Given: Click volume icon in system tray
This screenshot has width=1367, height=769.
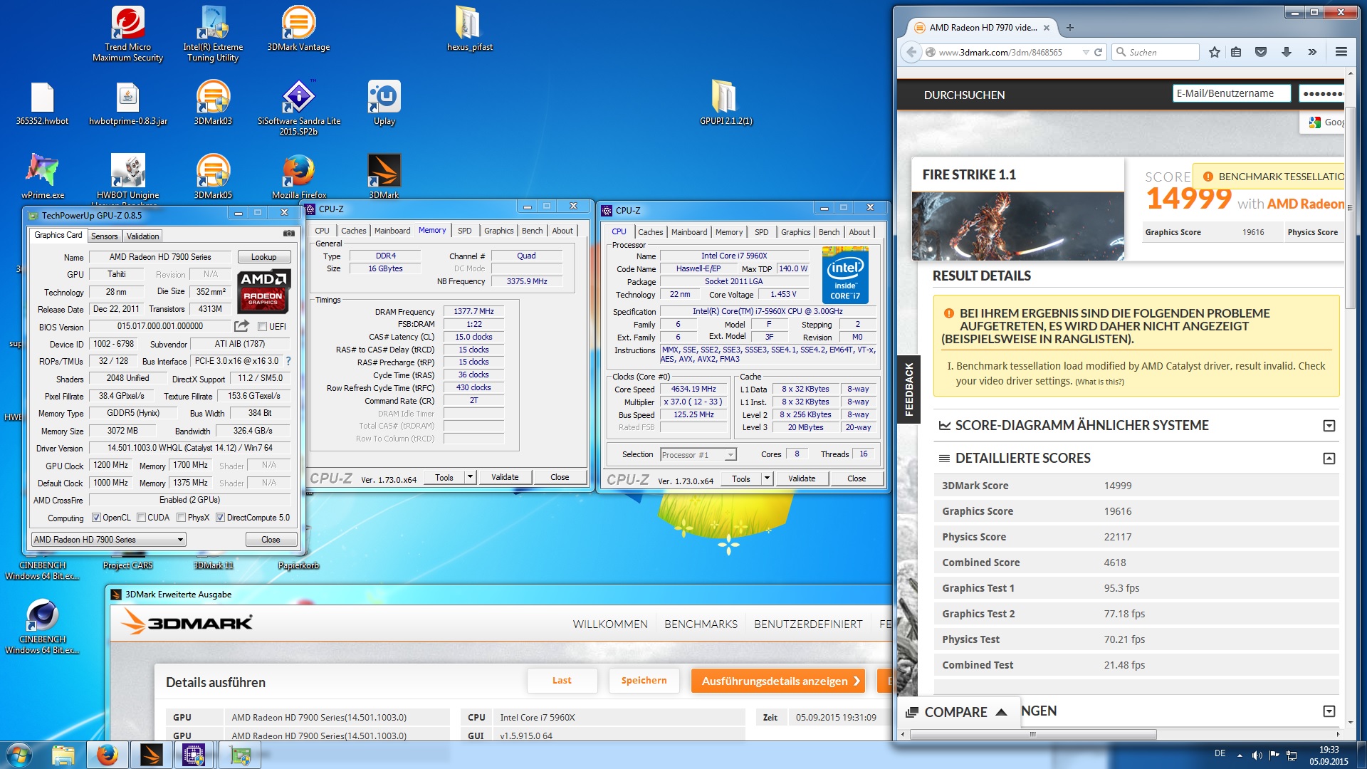Looking at the screenshot, I should (1257, 755).
